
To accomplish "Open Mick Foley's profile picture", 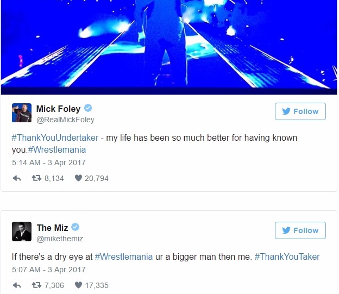I will pyautogui.click(x=22, y=112).
